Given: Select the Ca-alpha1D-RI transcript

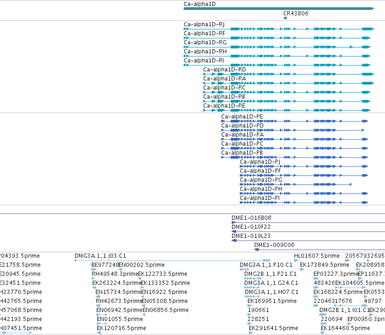Looking at the screenshot, I should tap(277, 65).
